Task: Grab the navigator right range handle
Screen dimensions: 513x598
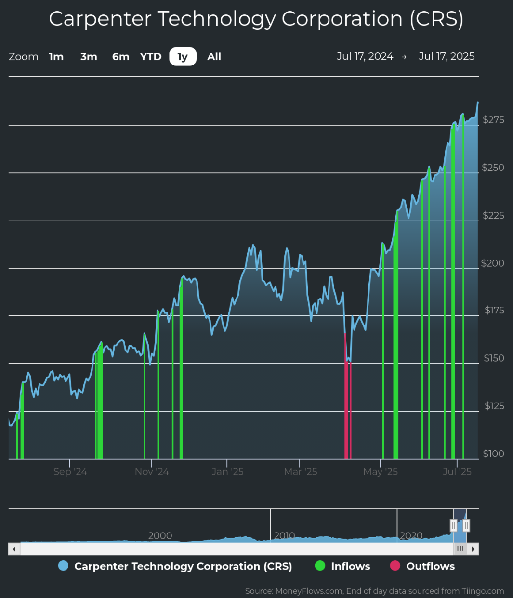Action: [x=466, y=525]
